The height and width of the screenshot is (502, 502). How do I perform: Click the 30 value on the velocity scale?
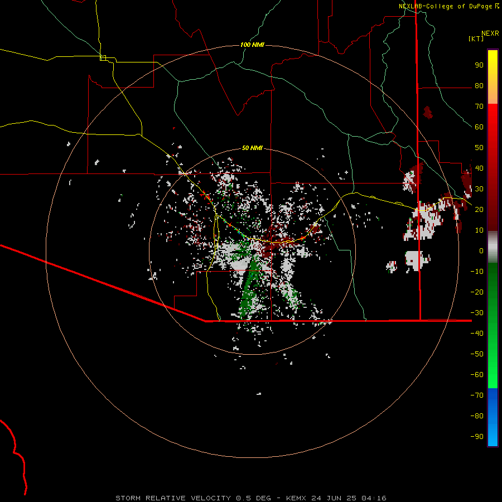[479, 189]
